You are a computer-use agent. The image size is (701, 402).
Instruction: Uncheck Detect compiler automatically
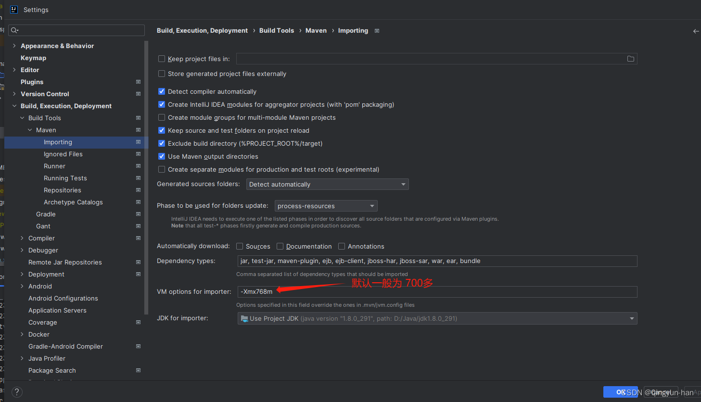(162, 91)
